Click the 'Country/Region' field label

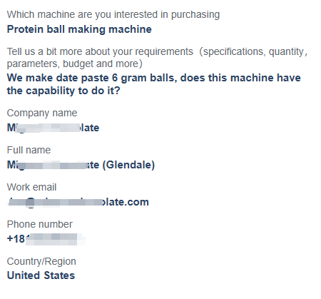coord(41,261)
